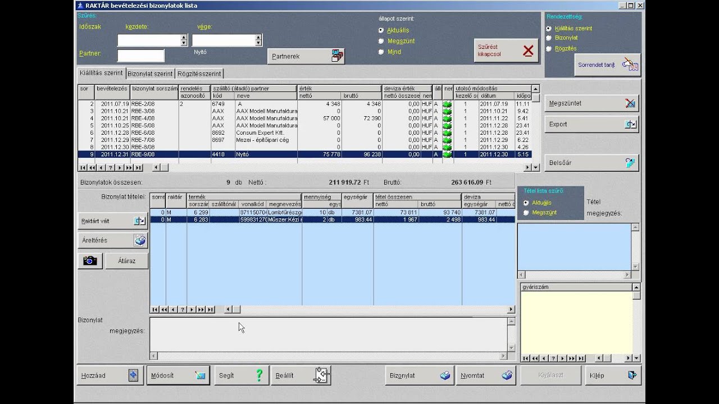
Task: Click the Nyomtat printer icon
Action: pos(507,376)
